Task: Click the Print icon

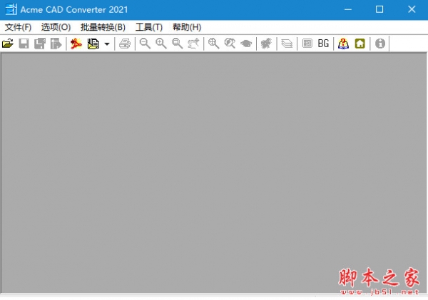Action: point(125,44)
